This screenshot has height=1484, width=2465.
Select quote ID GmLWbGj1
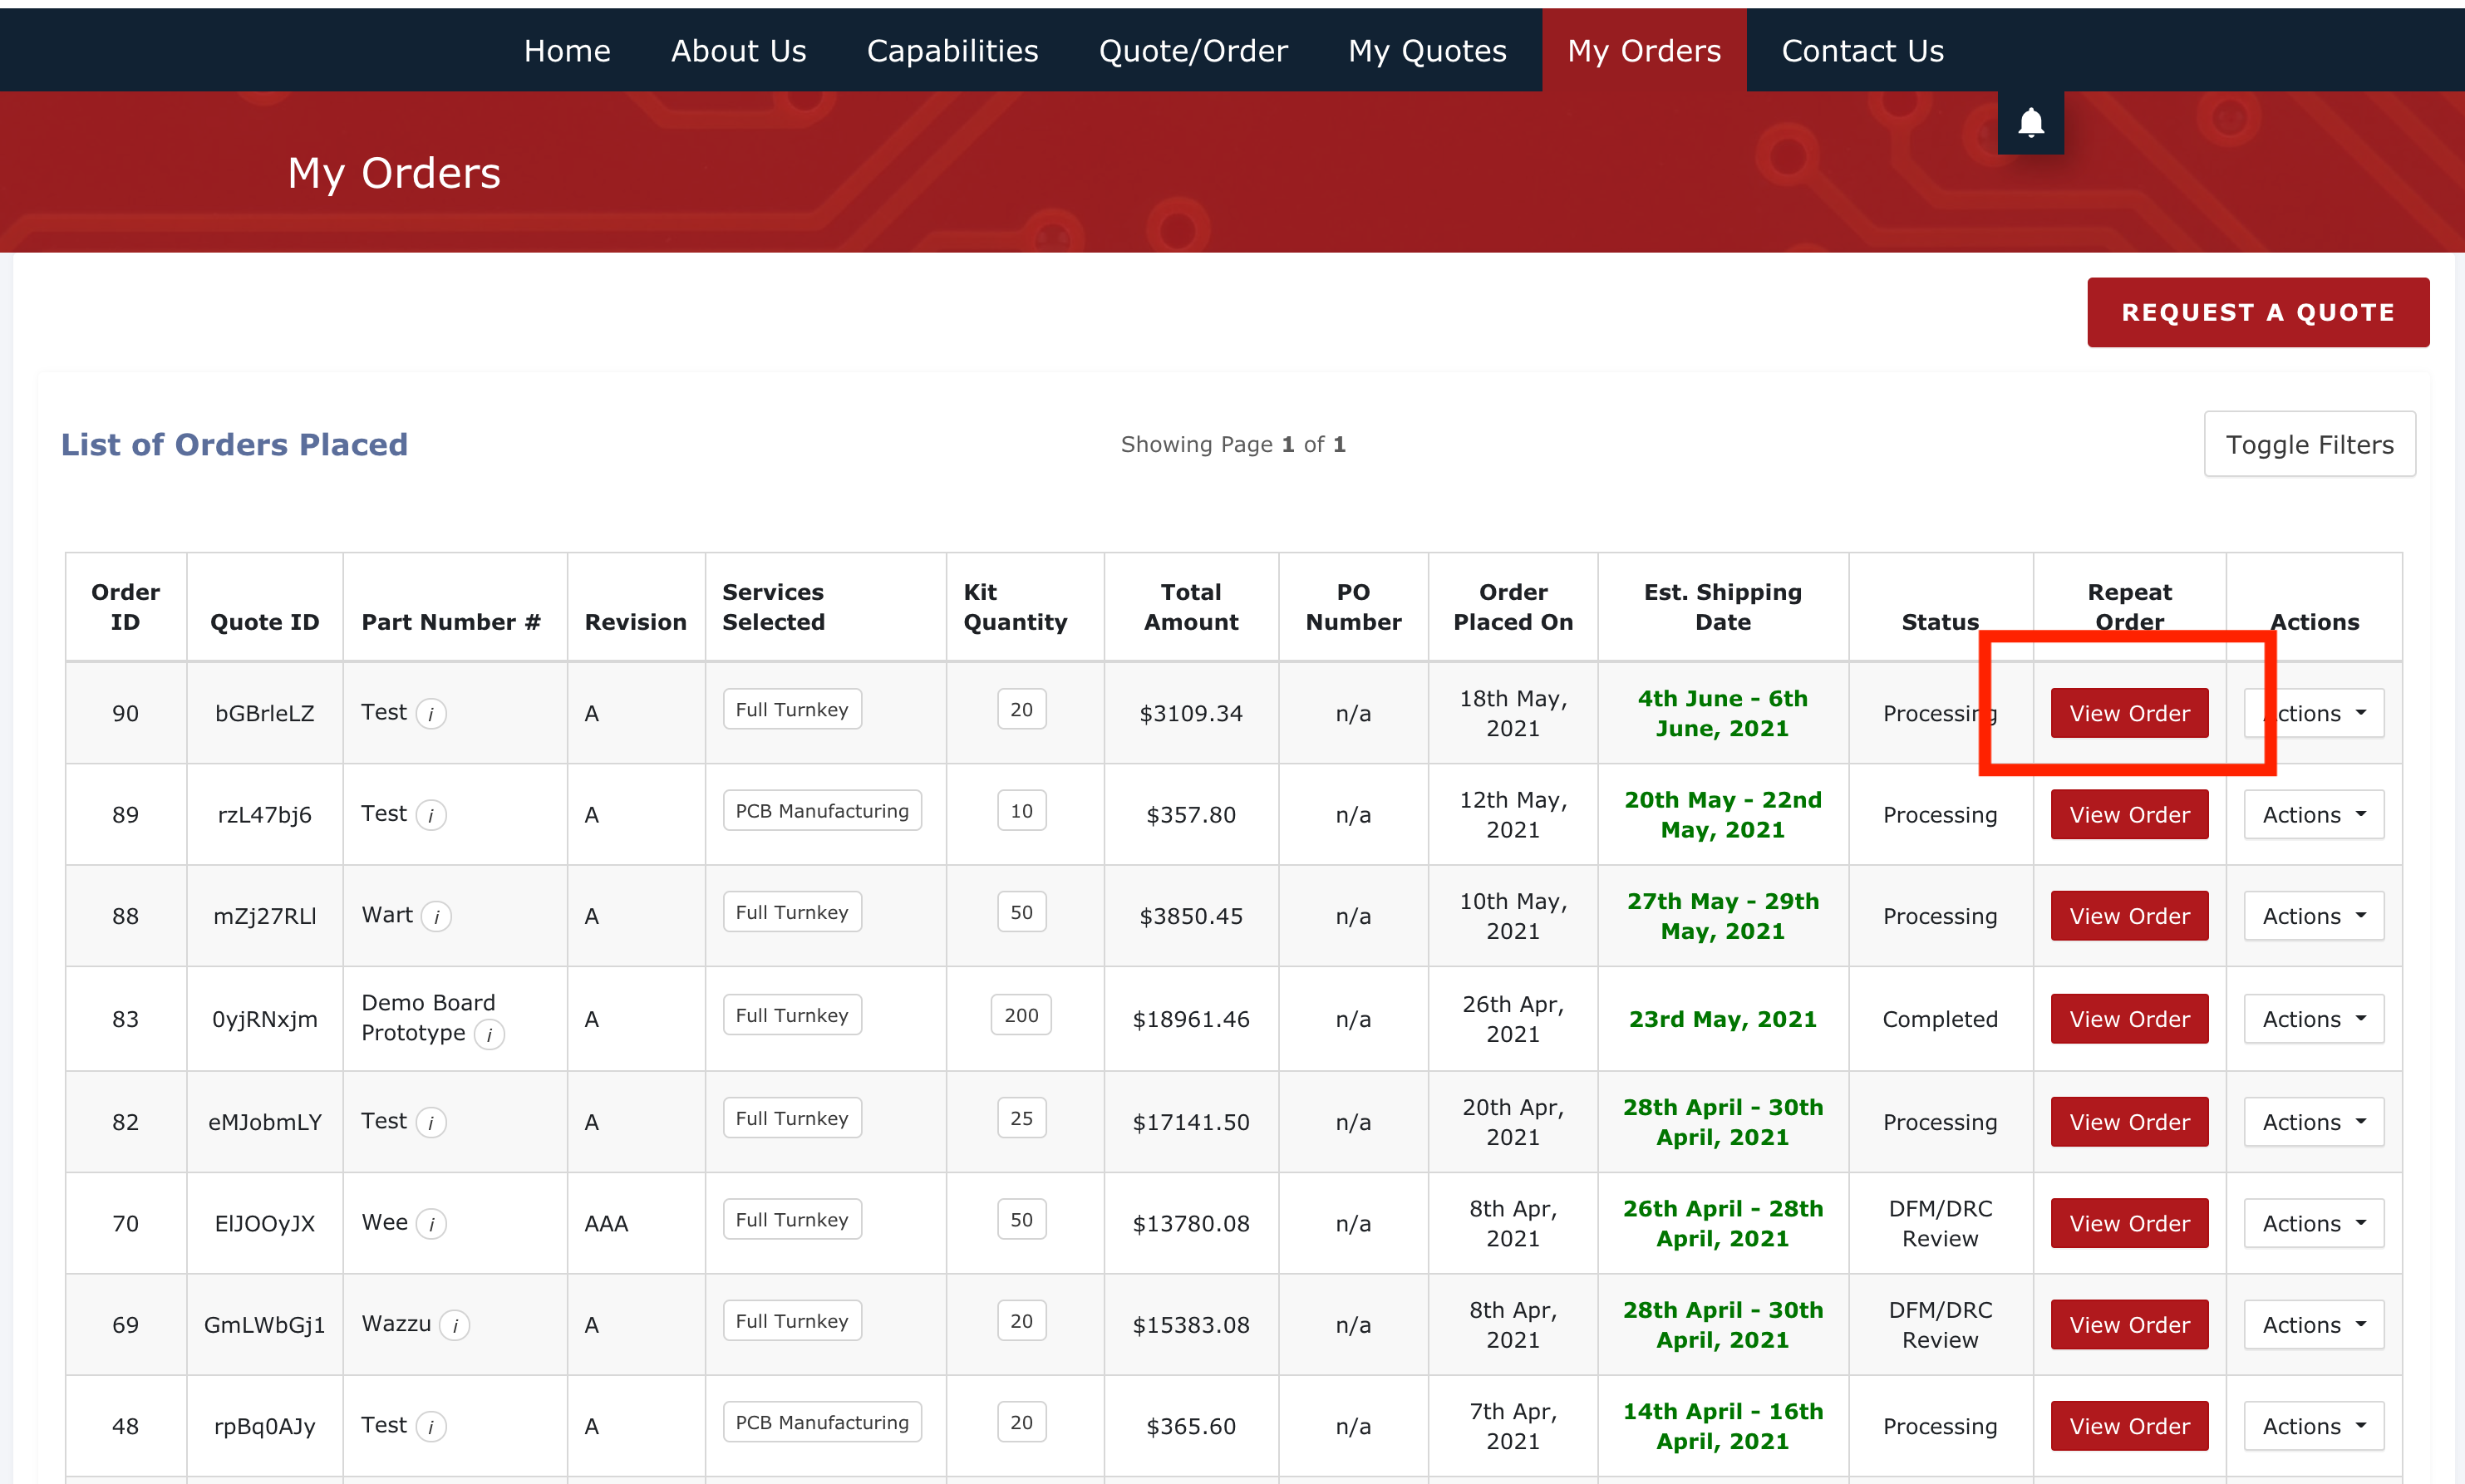265,1324
